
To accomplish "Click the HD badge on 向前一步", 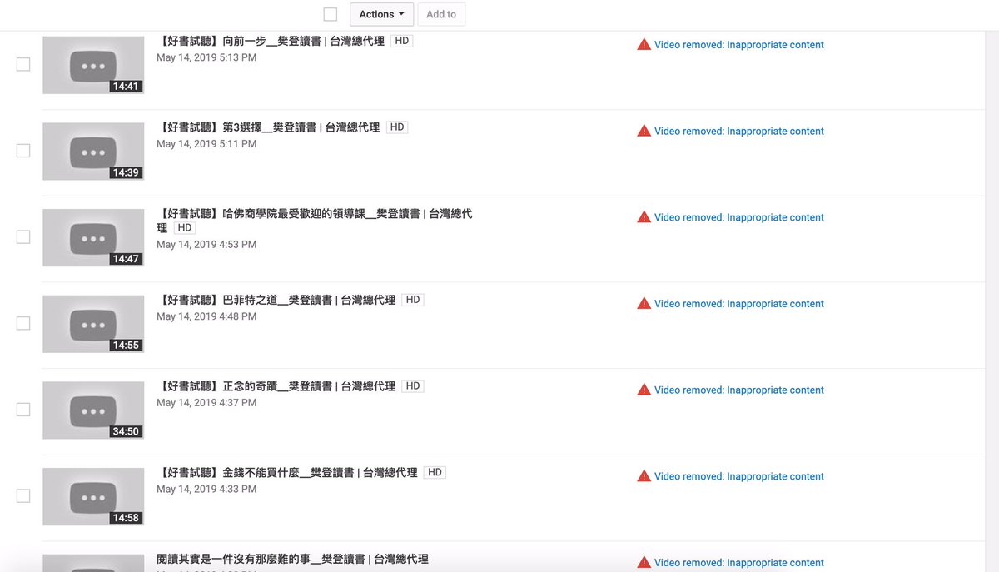I will click(x=402, y=41).
